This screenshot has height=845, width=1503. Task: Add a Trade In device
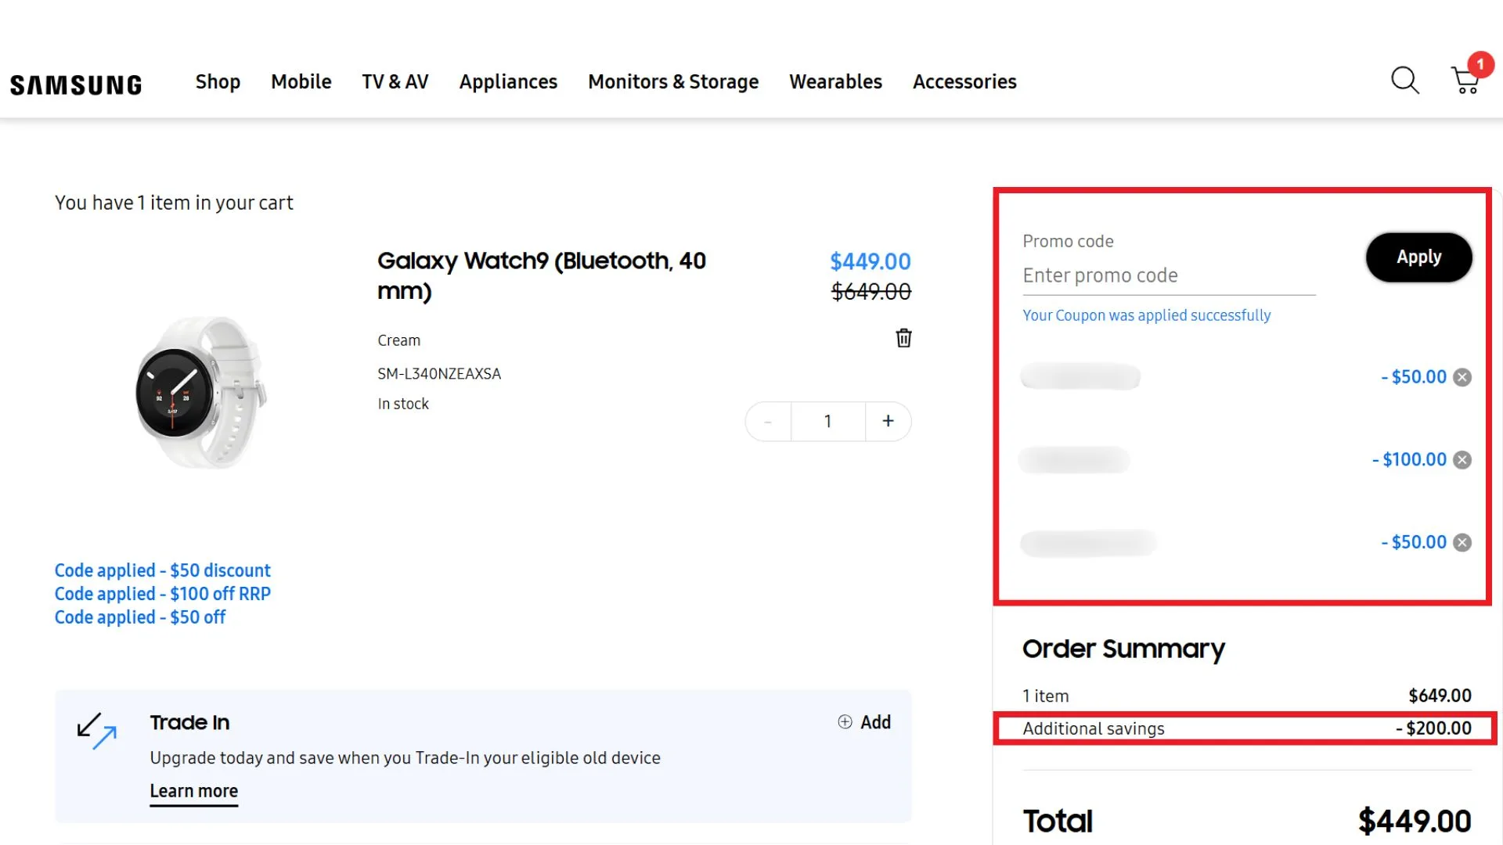click(864, 722)
